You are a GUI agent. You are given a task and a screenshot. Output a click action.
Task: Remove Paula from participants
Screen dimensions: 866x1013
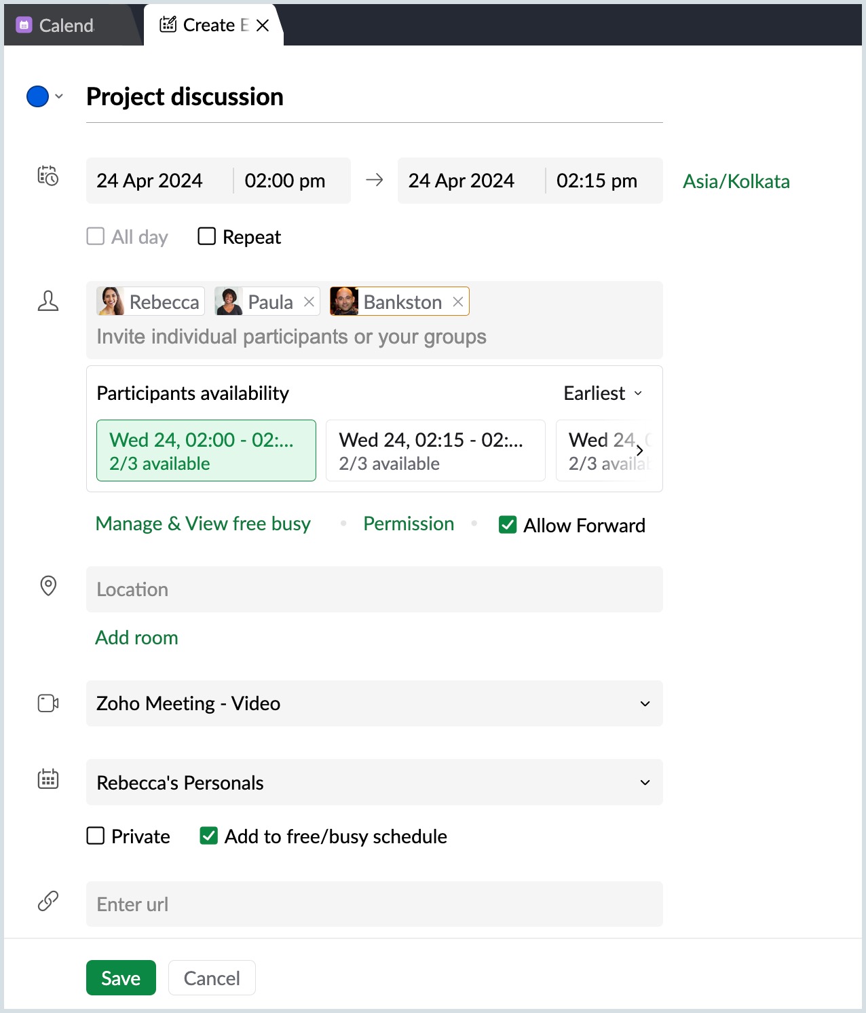point(309,301)
